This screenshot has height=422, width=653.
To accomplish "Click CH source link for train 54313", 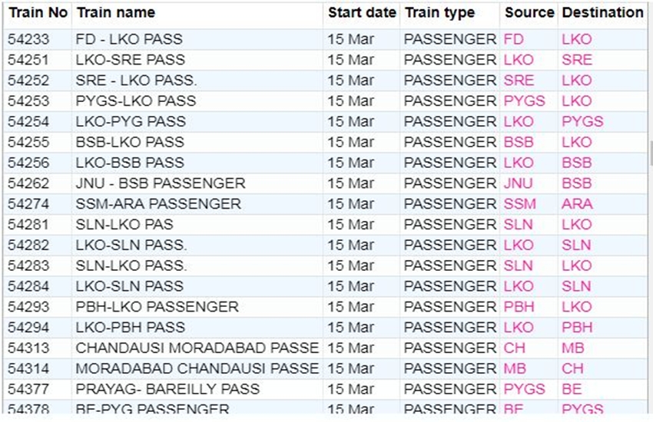I will [515, 348].
